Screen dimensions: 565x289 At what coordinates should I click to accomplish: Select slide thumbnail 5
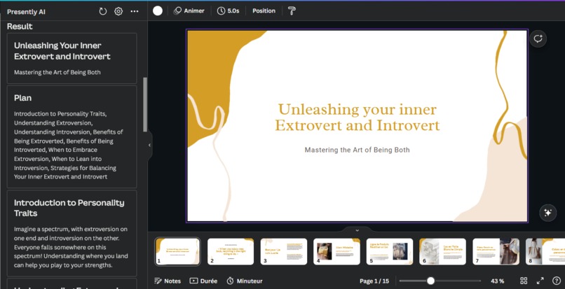390,251
